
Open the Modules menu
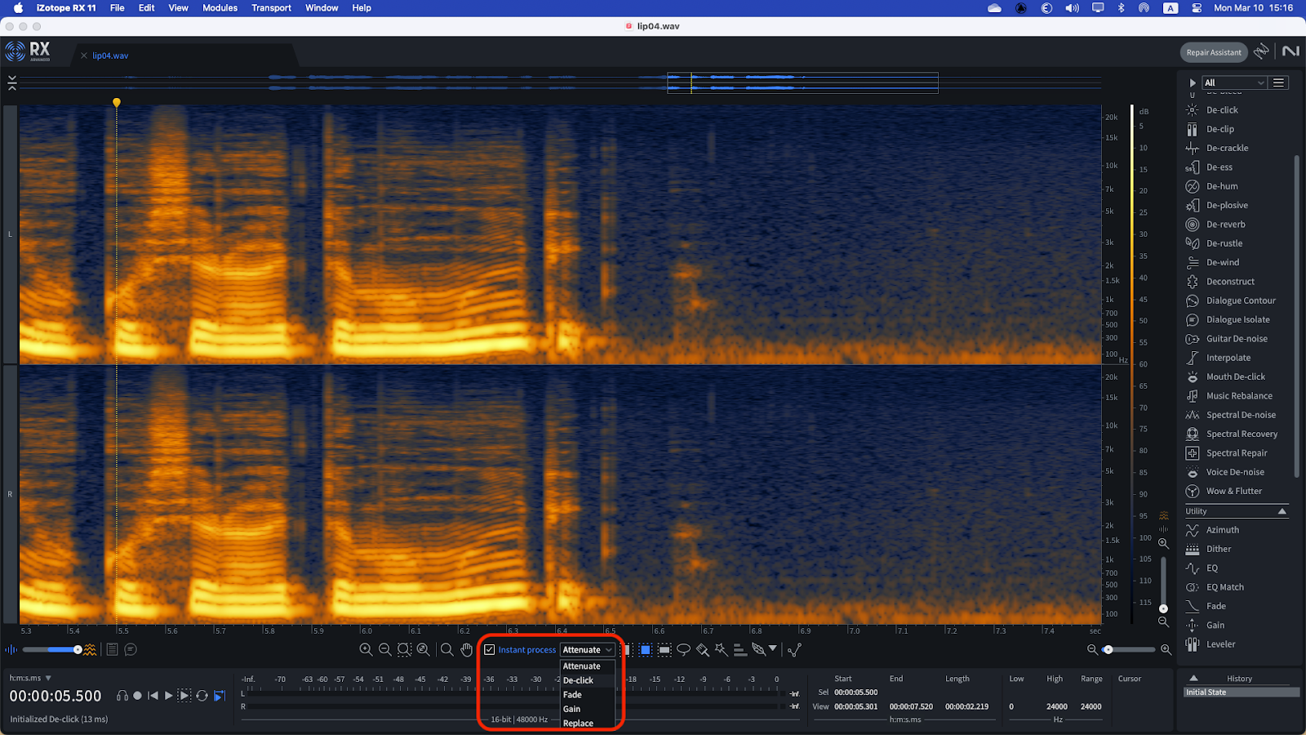(220, 8)
